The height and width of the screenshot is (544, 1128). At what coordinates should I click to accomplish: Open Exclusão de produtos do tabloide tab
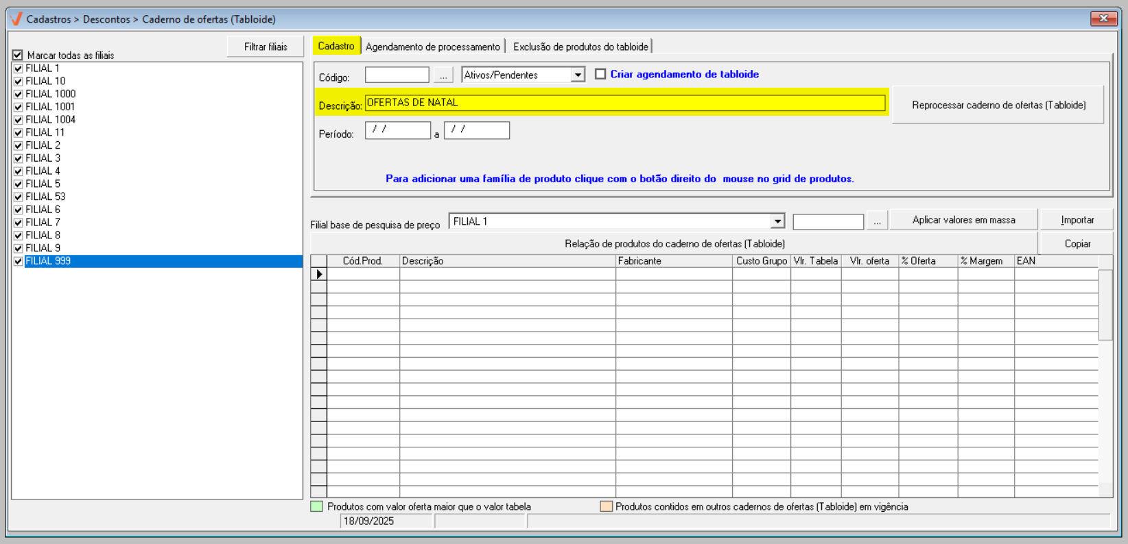(x=580, y=47)
